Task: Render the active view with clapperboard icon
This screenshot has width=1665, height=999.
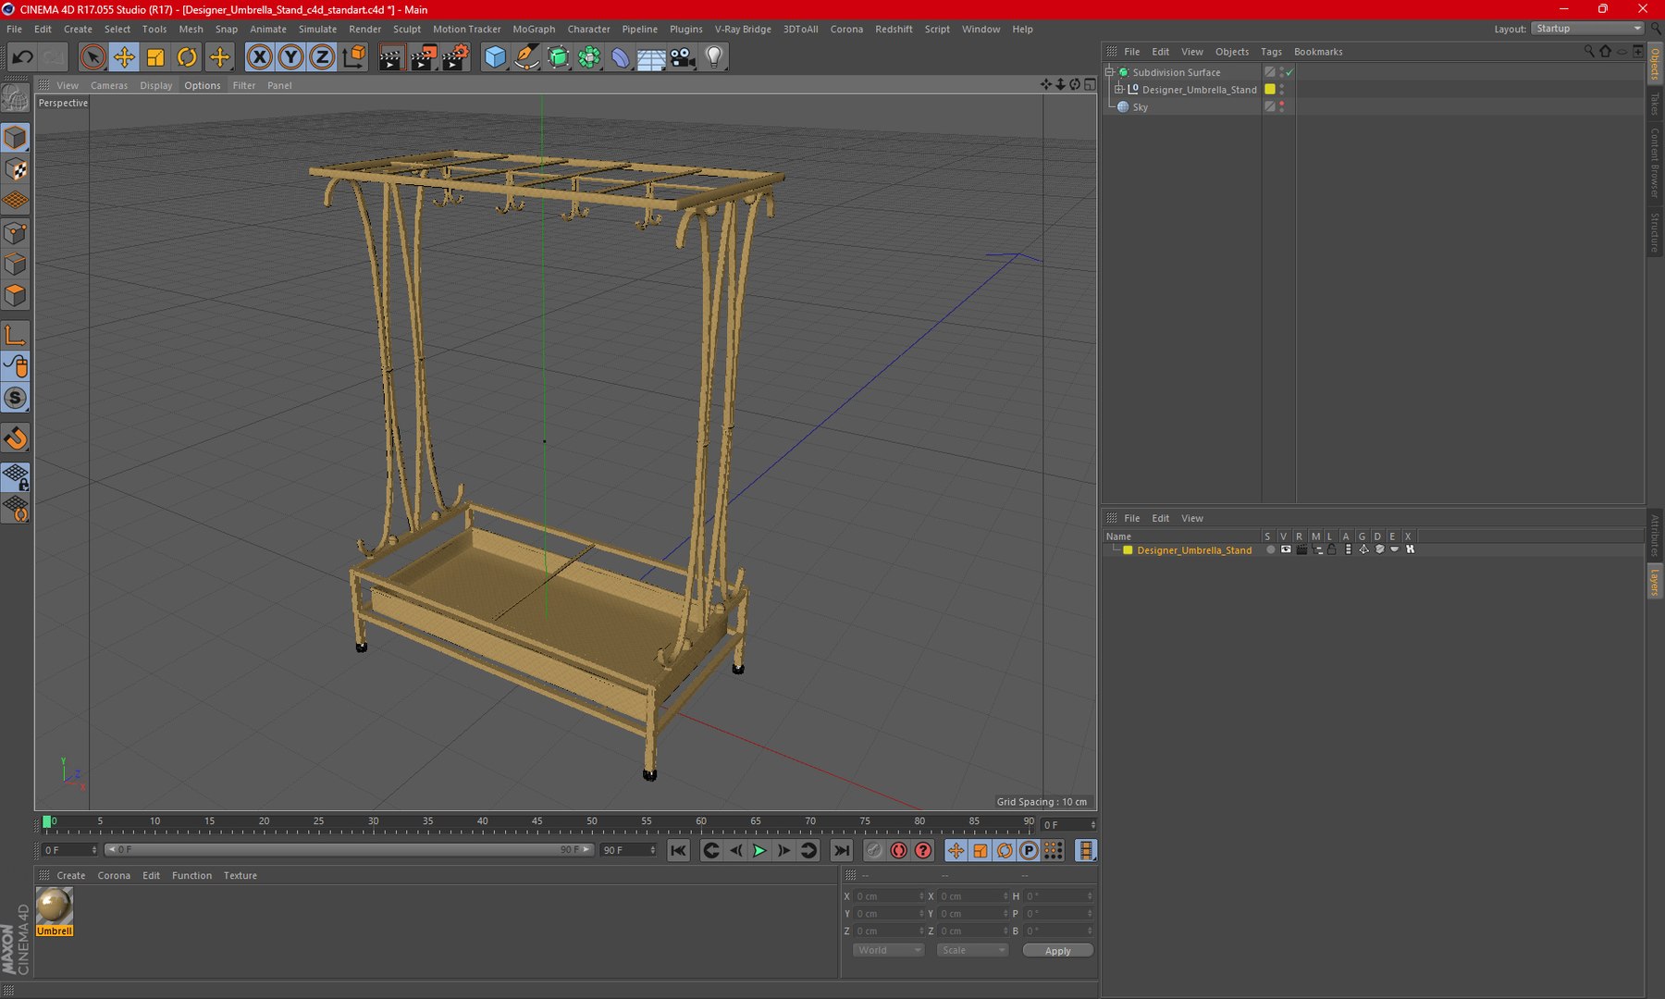Action: pos(391,57)
